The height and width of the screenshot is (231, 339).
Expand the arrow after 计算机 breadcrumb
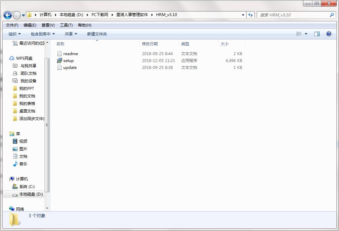tap(55, 15)
